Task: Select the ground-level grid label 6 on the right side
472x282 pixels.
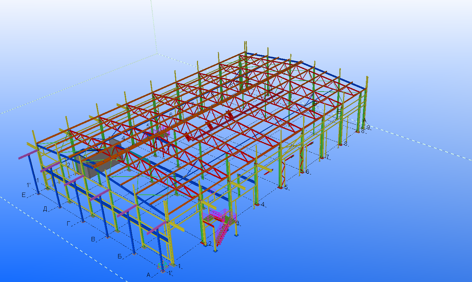Action: point(307,172)
